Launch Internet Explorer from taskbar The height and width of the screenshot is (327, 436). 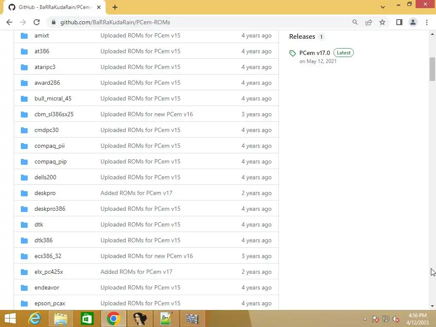35,318
